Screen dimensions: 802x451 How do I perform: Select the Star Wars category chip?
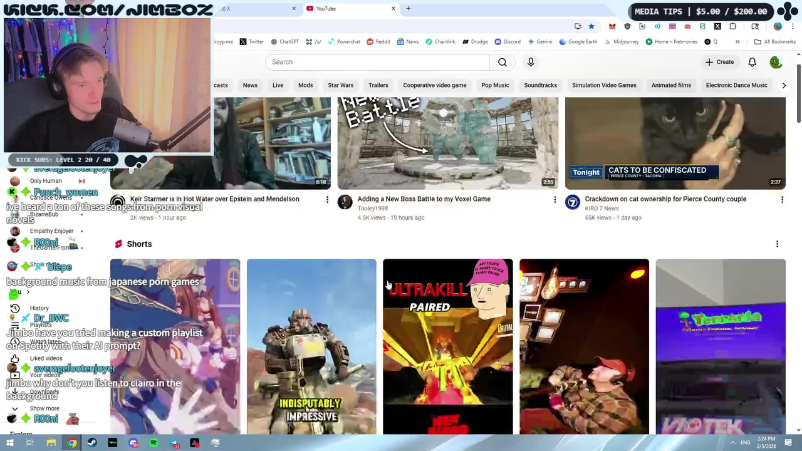point(340,85)
